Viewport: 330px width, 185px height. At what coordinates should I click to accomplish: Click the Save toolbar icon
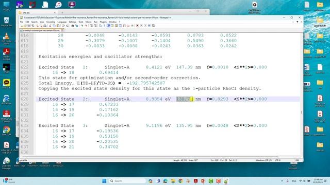[x=29, y=26]
